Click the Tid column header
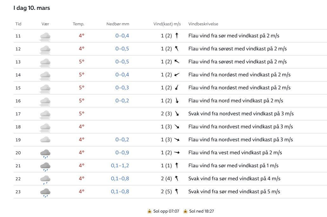The height and width of the screenshot is (217, 327). tap(18, 24)
